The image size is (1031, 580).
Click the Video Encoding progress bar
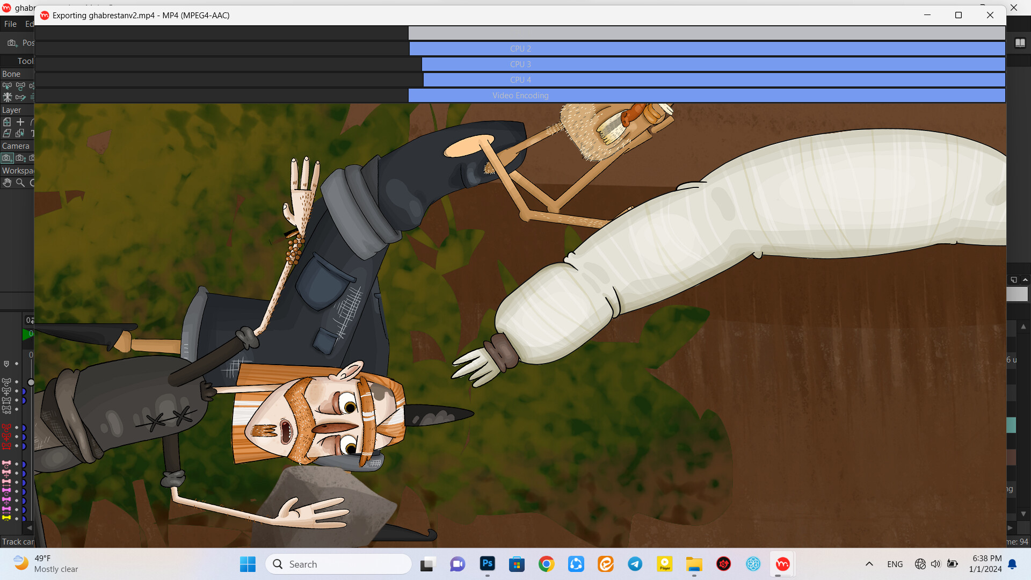click(520, 96)
